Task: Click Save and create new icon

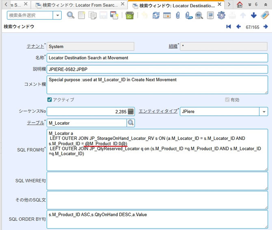Action: tap(114, 15)
